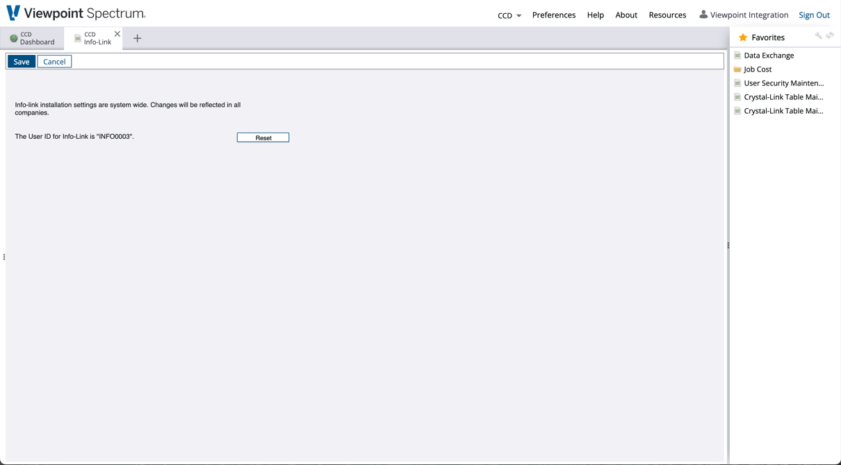Click the Cancel button

point(54,62)
